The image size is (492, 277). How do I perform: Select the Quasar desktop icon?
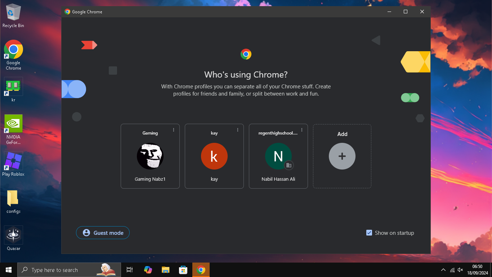point(13,238)
